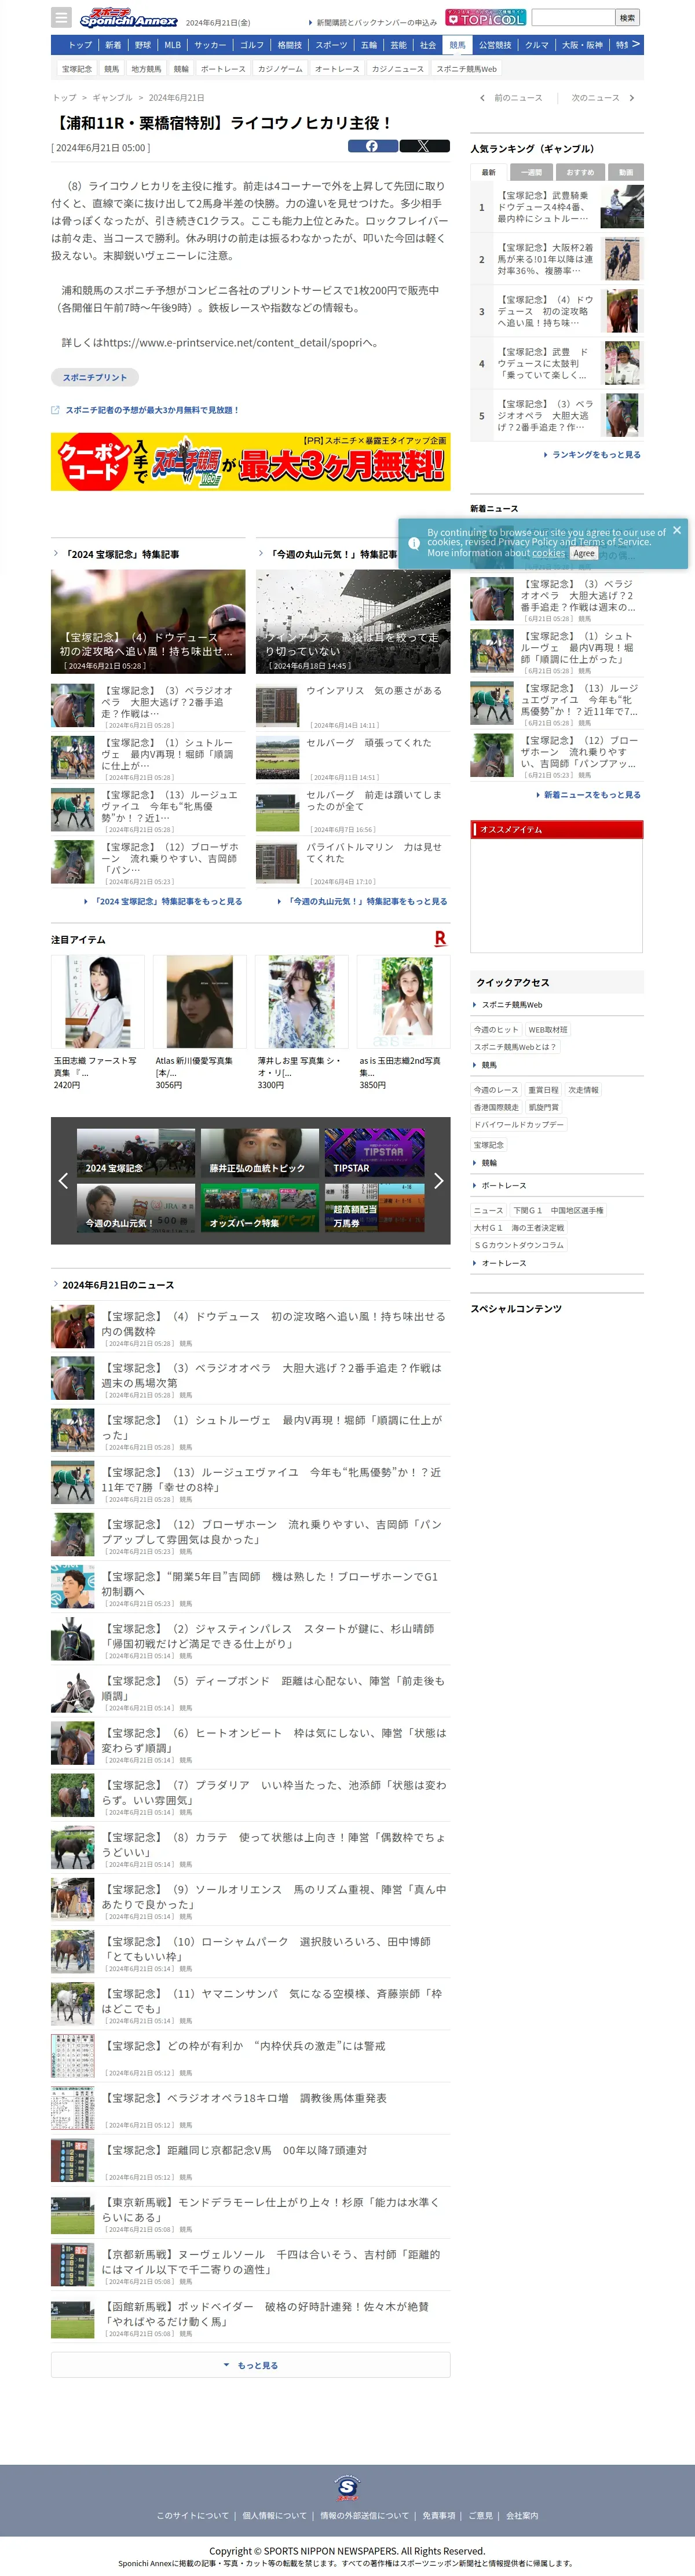Image resolution: width=695 pixels, height=2576 pixels.
Task: Expand もっと見る at news list bottom
Action: 250,2365
